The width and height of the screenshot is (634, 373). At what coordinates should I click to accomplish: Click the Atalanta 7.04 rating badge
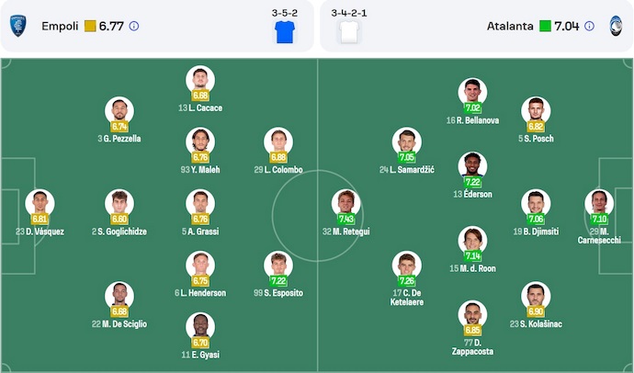560,27
